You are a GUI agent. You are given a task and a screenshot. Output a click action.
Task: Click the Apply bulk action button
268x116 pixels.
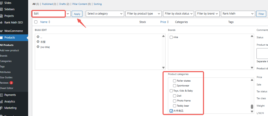pos(77,14)
